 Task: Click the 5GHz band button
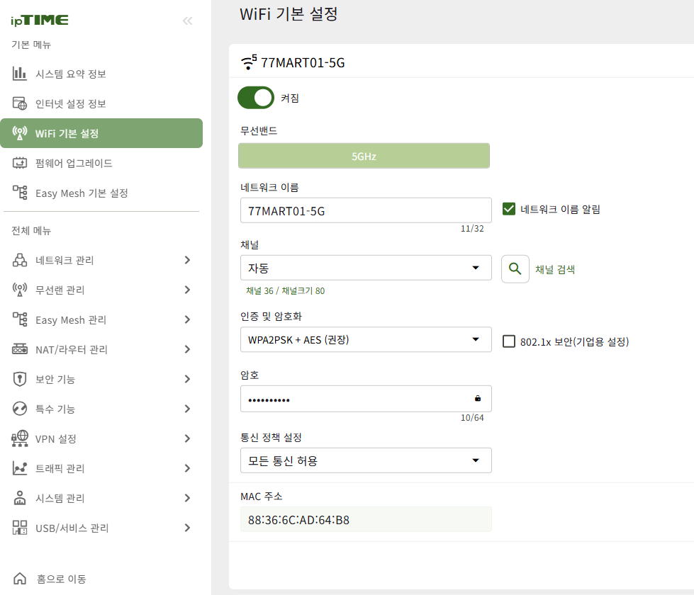click(x=364, y=156)
